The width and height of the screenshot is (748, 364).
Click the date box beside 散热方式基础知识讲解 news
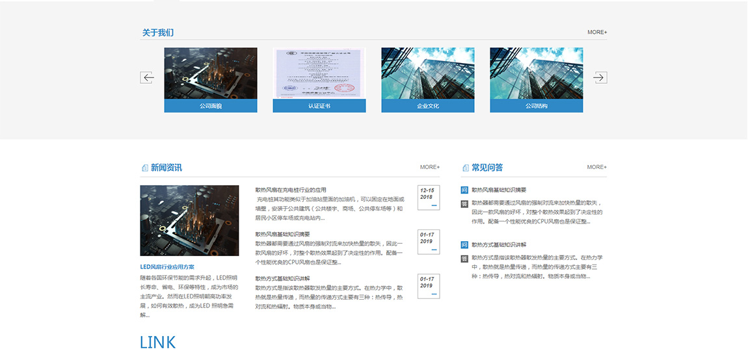pyautogui.click(x=429, y=287)
